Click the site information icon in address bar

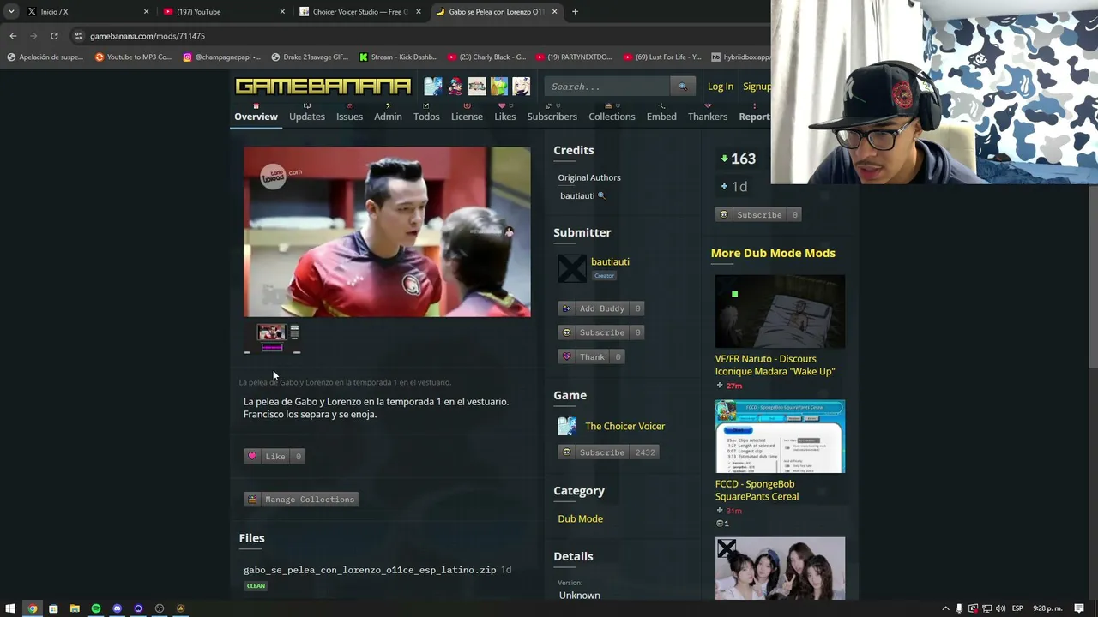tap(79, 36)
